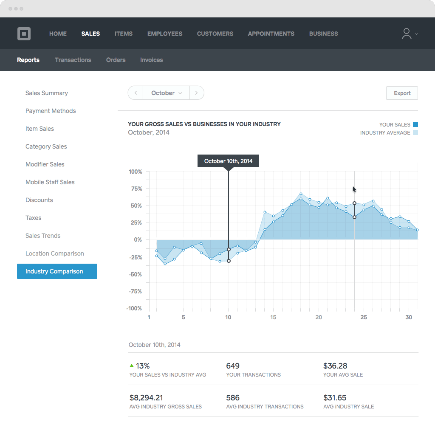The height and width of the screenshot is (442, 435).
Task: Click the Your Sales legend swatch
Action: click(415, 124)
